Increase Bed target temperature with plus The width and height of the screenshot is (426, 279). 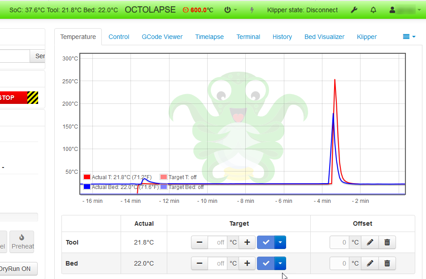(247, 263)
